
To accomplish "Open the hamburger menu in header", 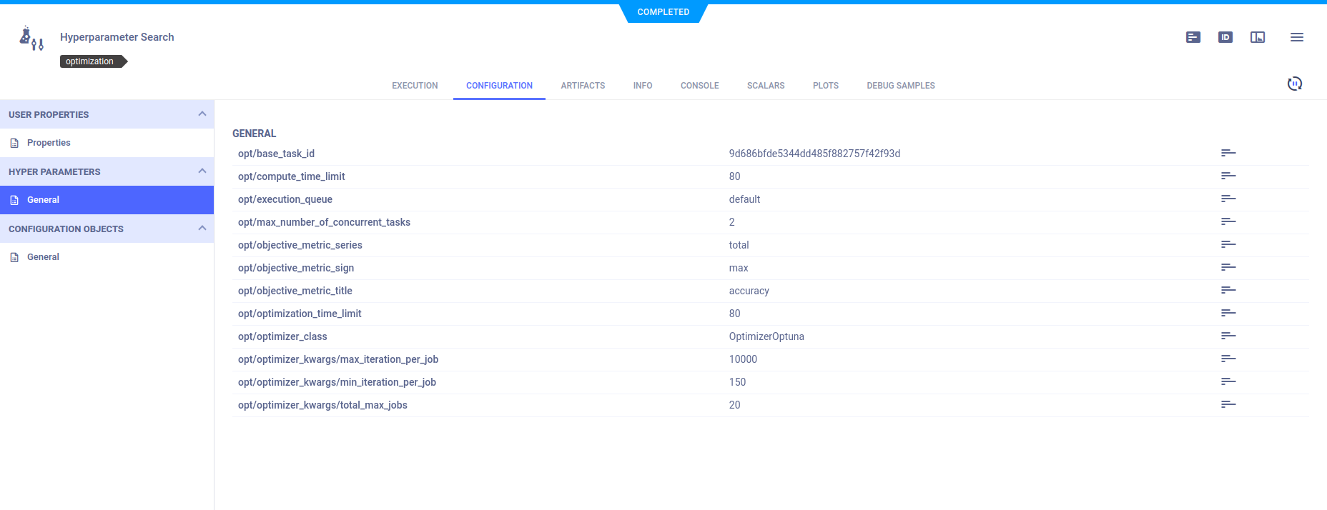I will click(x=1296, y=37).
